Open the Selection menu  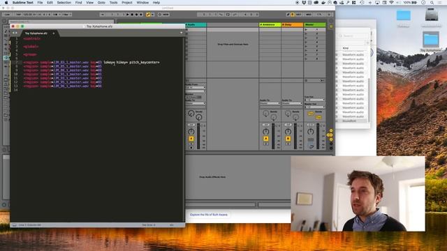point(64,3)
